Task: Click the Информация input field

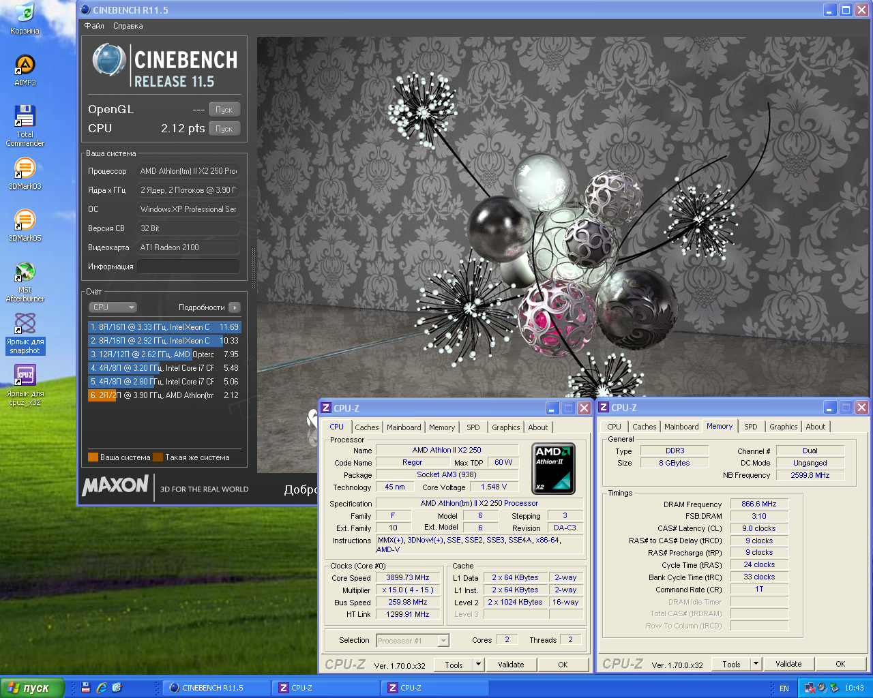Action: 189,267
